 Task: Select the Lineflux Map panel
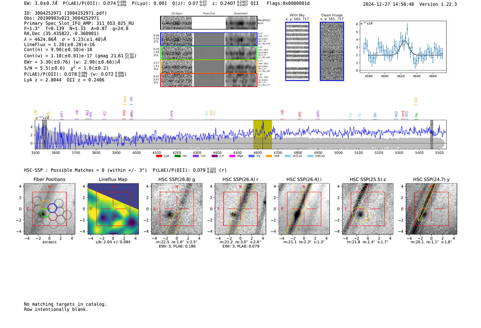113,209
